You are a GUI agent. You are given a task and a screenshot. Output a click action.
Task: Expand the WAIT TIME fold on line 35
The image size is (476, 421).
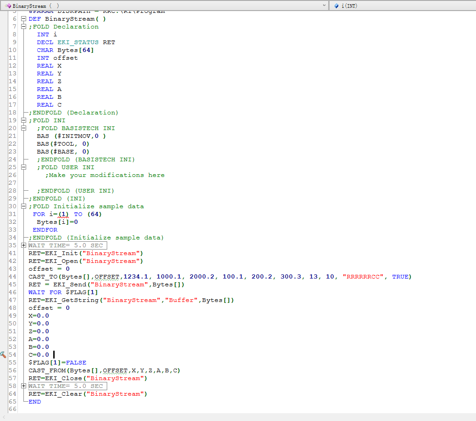(x=23, y=245)
